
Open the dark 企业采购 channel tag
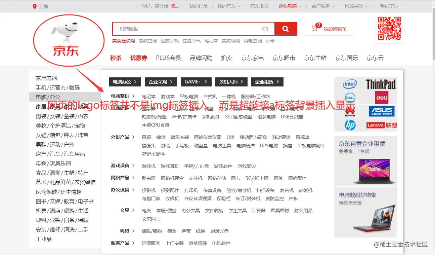pos(161,82)
